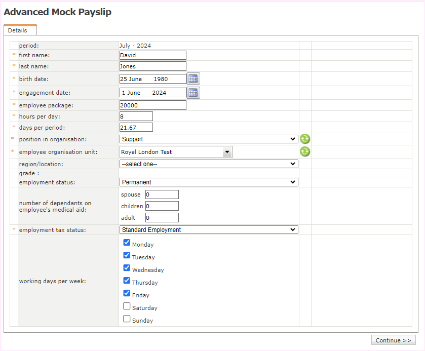Toggle the Friday working day checkbox
The height and width of the screenshot is (351, 425).
[127, 293]
